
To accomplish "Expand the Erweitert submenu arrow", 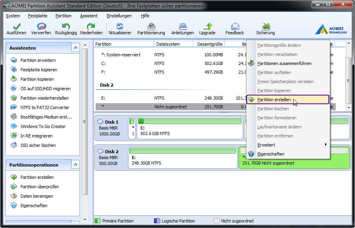I will [x=325, y=145].
